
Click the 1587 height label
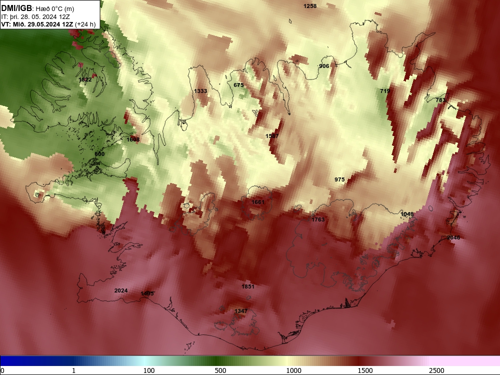point(272,136)
